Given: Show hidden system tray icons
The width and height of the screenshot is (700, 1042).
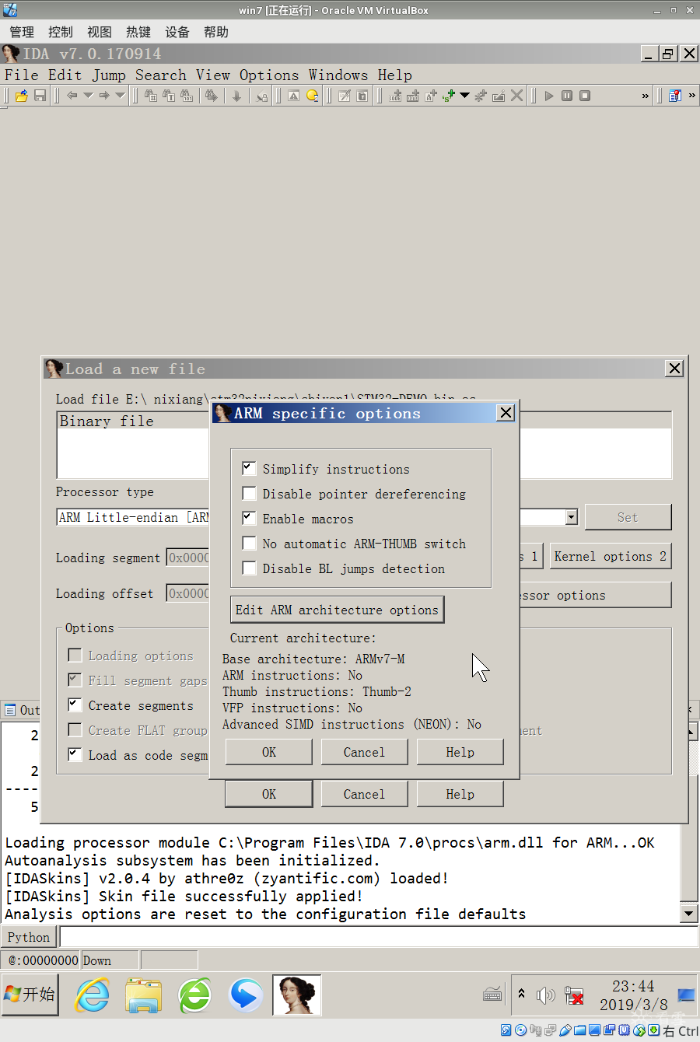Looking at the screenshot, I should point(521,994).
